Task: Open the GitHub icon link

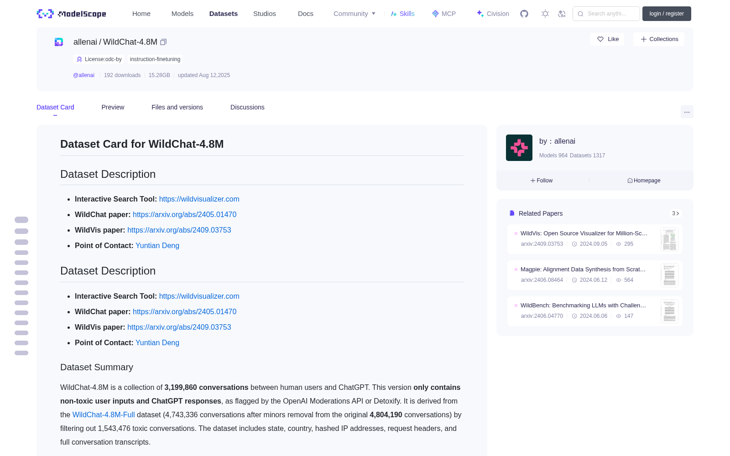Action: point(524,14)
